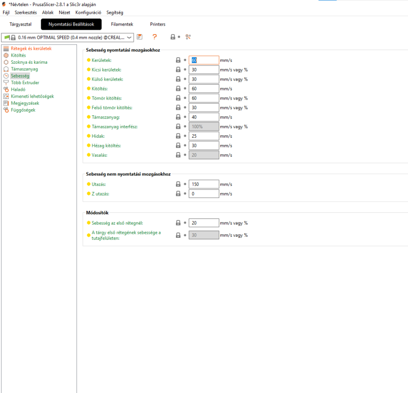The image size is (408, 393).
Task: Click lock icon for Tömör kitöltés
Action: pyautogui.click(x=178, y=98)
